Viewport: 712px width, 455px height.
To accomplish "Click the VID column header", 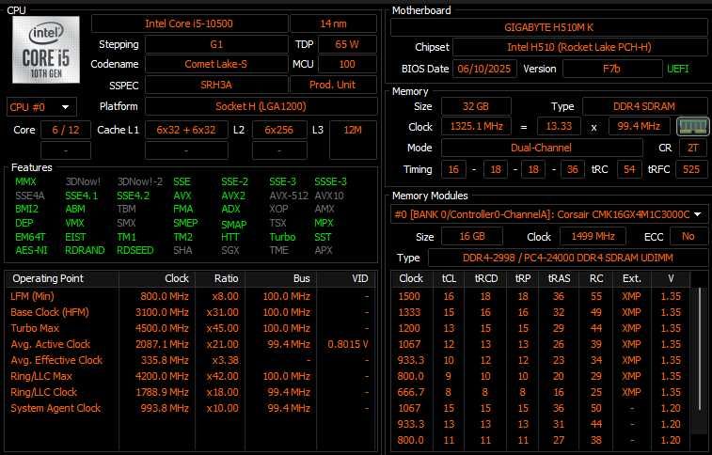I will pyautogui.click(x=346, y=278).
